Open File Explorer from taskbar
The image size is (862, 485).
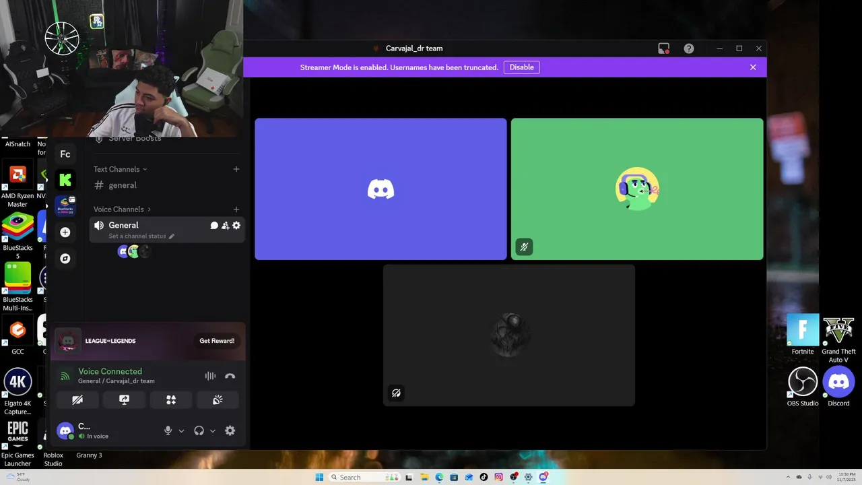(424, 477)
